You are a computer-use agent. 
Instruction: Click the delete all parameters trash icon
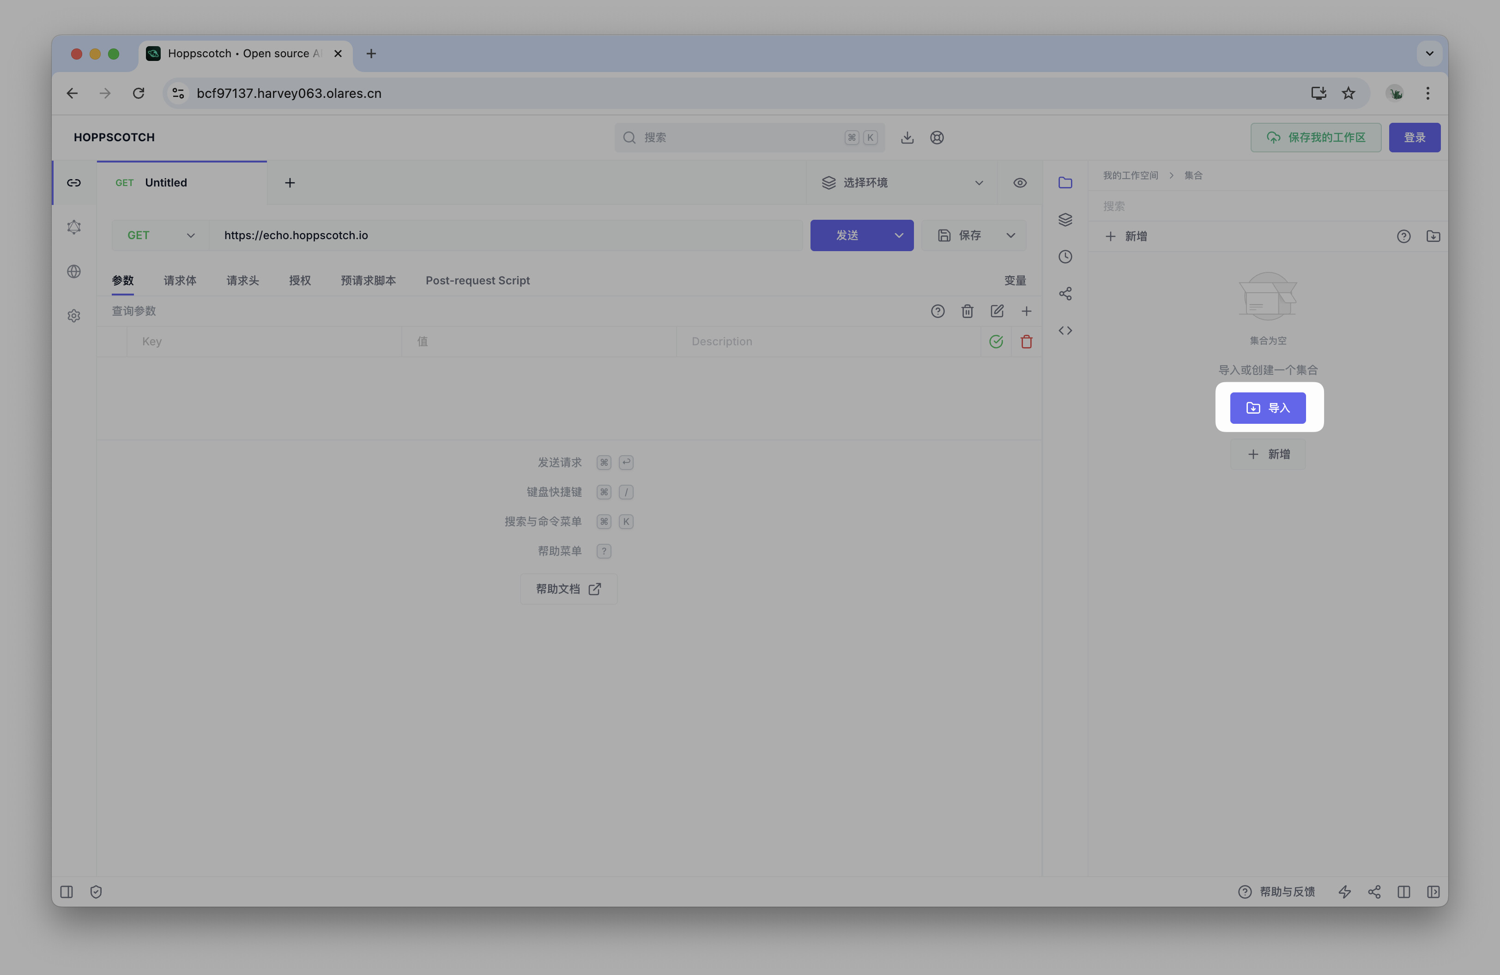(967, 311)
